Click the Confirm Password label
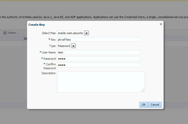 coord(49,66)
